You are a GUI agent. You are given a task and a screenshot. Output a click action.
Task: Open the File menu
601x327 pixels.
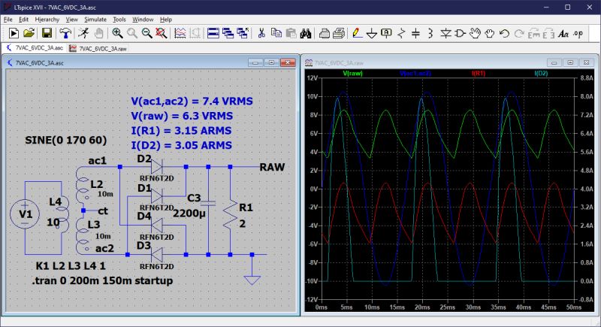[x=8, y=19]
